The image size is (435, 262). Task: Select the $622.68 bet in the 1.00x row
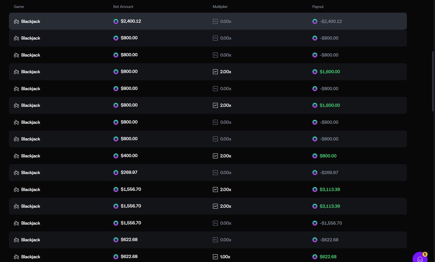129,257
